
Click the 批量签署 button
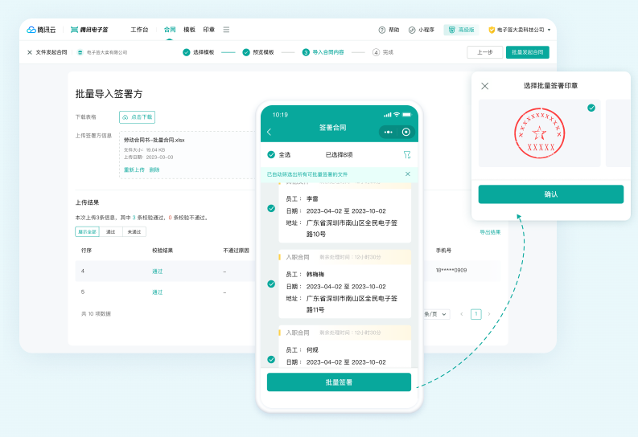(x=339, y=382)
